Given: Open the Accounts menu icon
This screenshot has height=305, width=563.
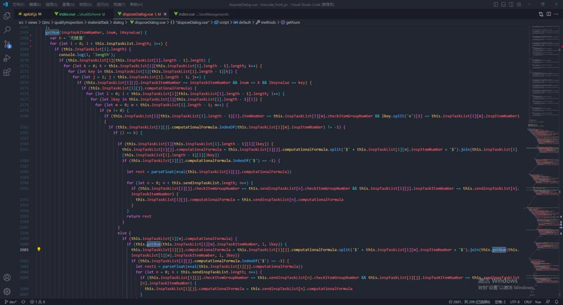Looking at the screenshot, I should click(x=7, y=278).
